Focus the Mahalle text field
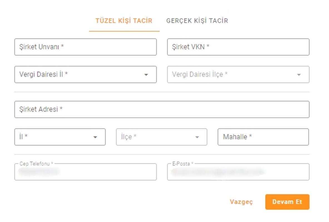Image resolution: width=329 pixels, height=222 pixels. point(263,137)
